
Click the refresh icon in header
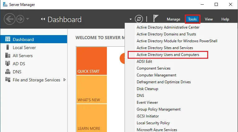tap(139, 19)
